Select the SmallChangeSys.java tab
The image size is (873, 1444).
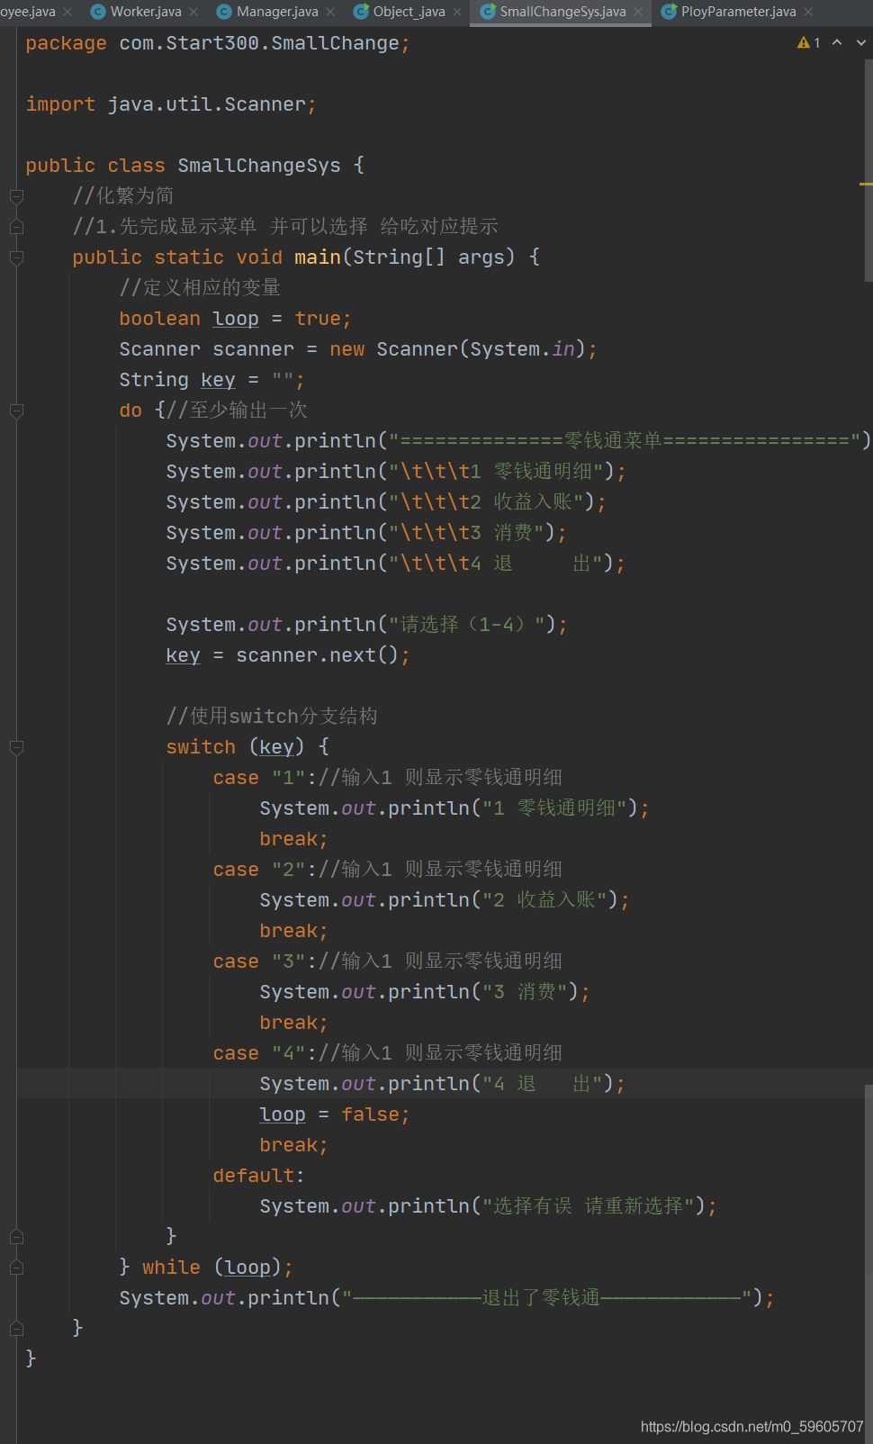(562, 12)
